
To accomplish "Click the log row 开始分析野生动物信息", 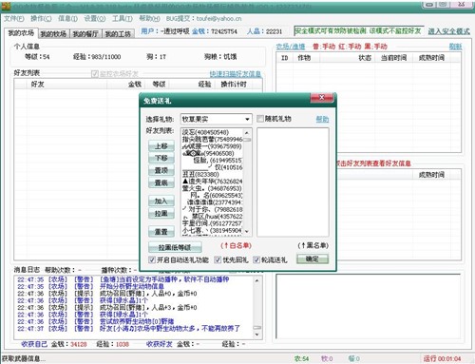I will [90, 286].
